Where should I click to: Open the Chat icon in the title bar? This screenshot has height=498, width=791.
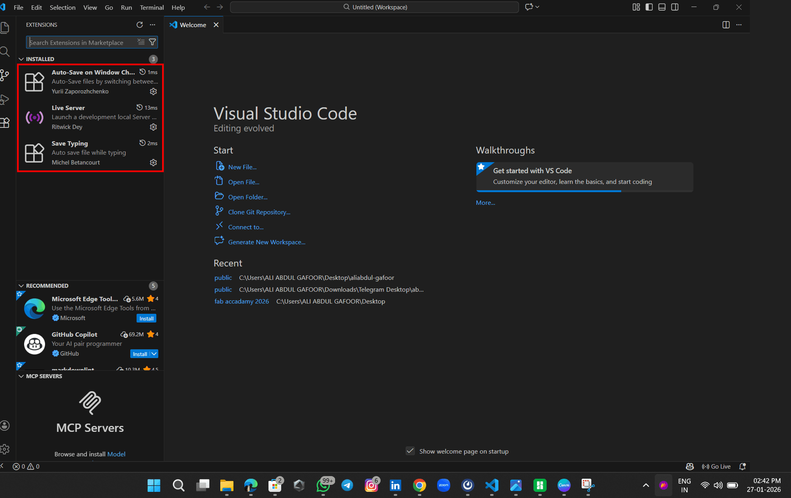(529, 7)
